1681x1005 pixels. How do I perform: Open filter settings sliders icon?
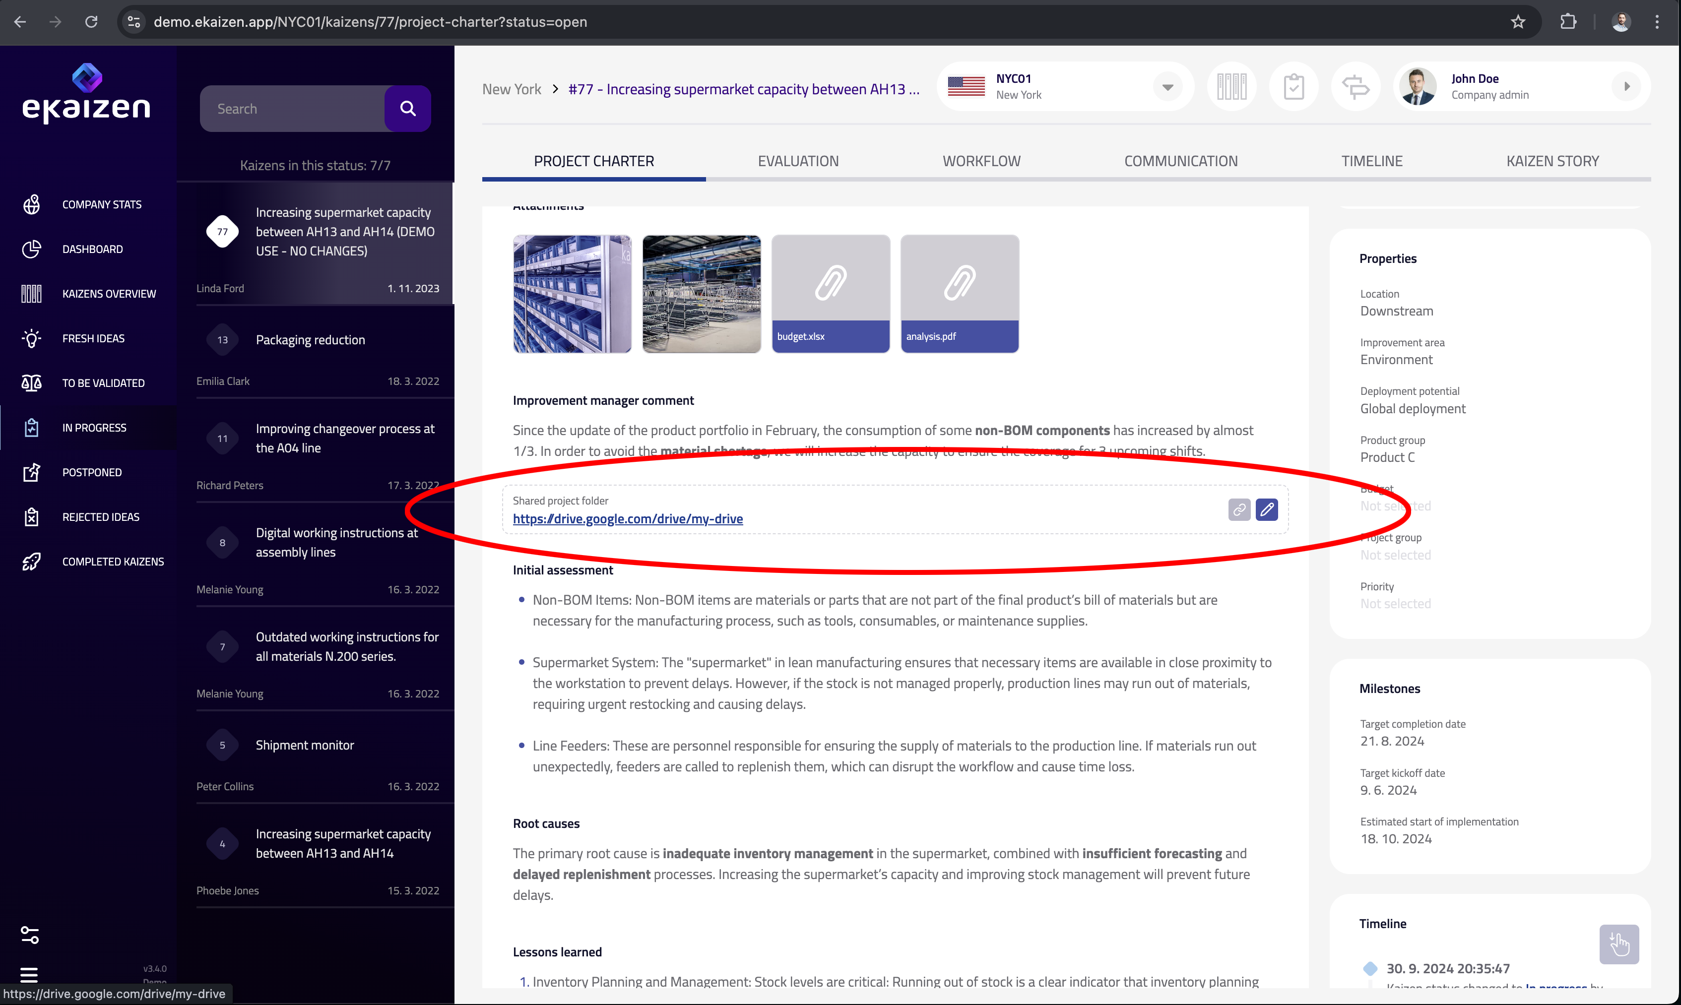[29, 935]
